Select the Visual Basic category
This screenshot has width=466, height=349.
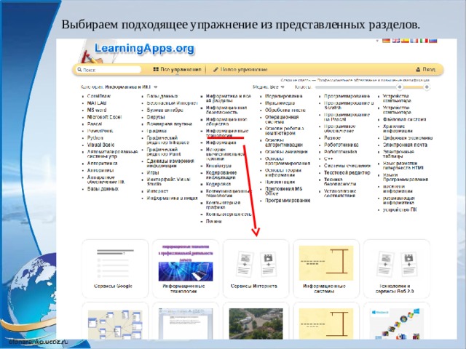coord(100,145)
